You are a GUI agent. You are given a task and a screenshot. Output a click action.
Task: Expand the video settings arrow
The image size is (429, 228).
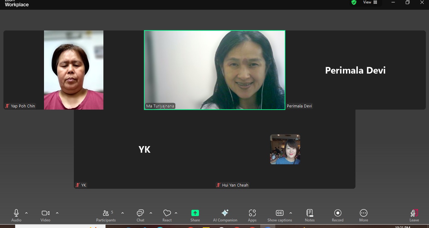point(57,213)
